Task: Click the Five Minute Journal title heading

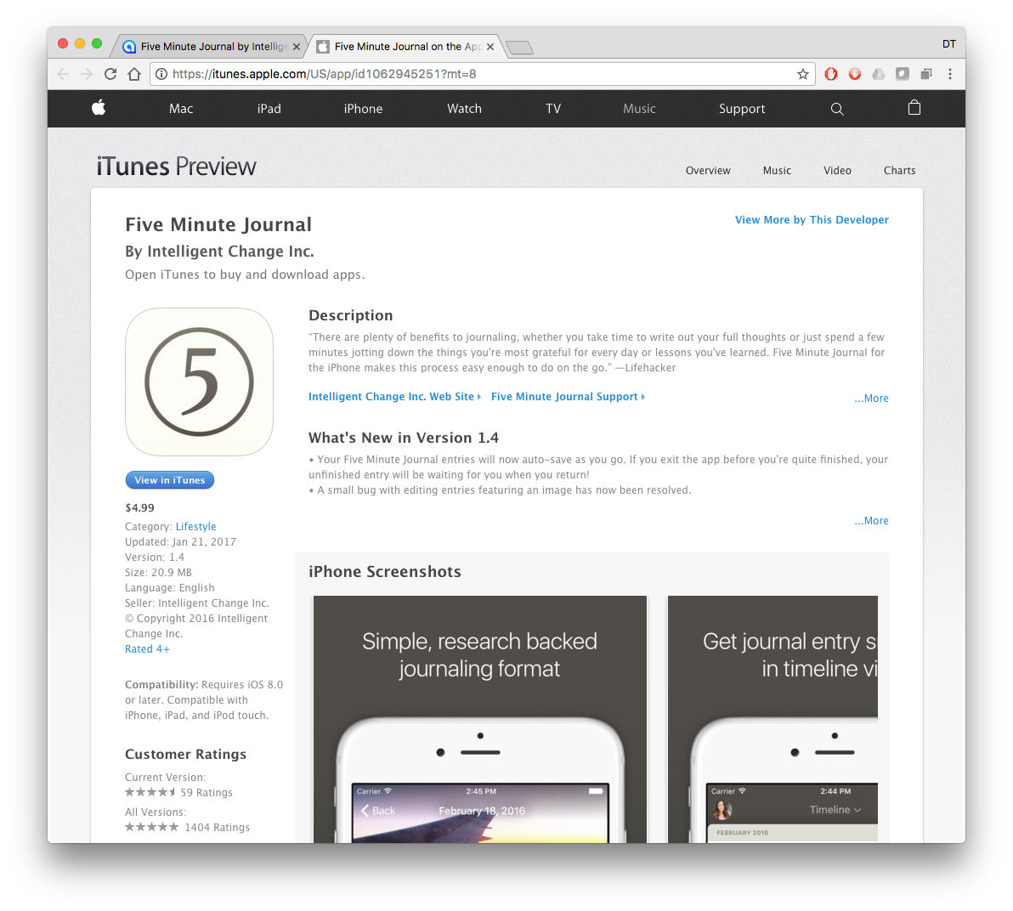Action: (218, 224)
